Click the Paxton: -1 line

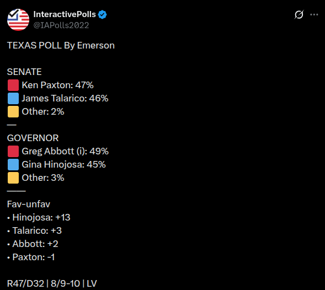point(31,257)
